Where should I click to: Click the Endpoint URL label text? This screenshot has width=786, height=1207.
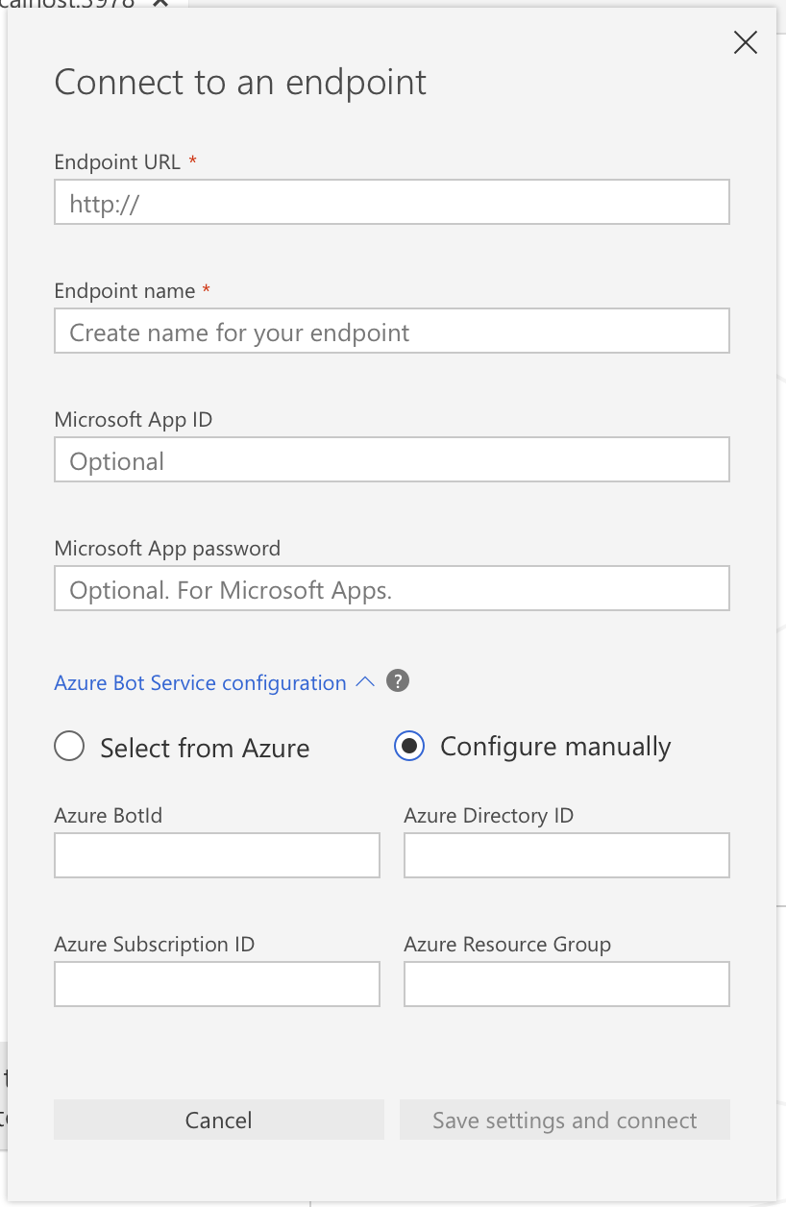117,162
